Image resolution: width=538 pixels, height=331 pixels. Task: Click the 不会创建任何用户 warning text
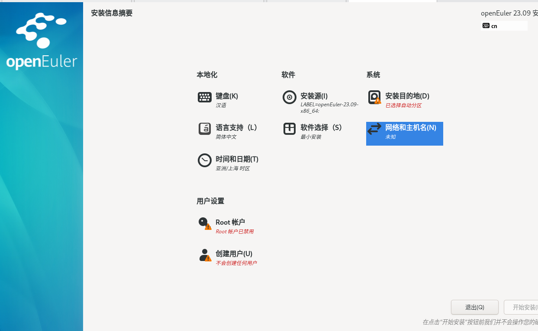(236, 263)
